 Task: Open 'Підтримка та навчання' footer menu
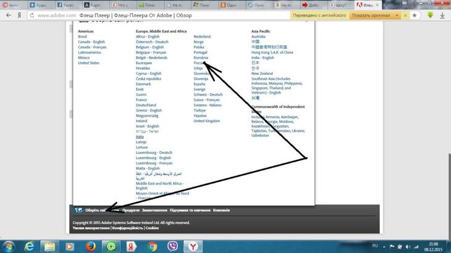point(190,210)
